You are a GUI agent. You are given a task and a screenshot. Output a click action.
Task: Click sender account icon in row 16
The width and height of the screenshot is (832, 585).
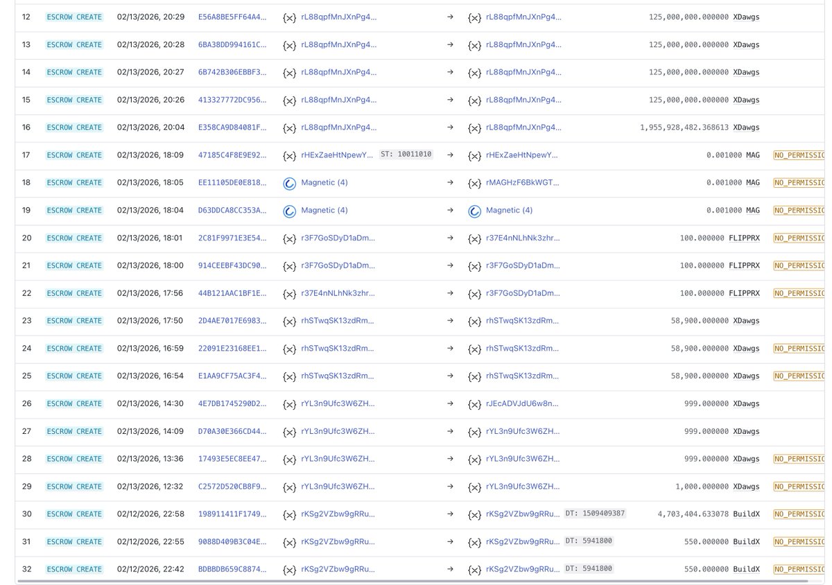(x=290, y=128)
